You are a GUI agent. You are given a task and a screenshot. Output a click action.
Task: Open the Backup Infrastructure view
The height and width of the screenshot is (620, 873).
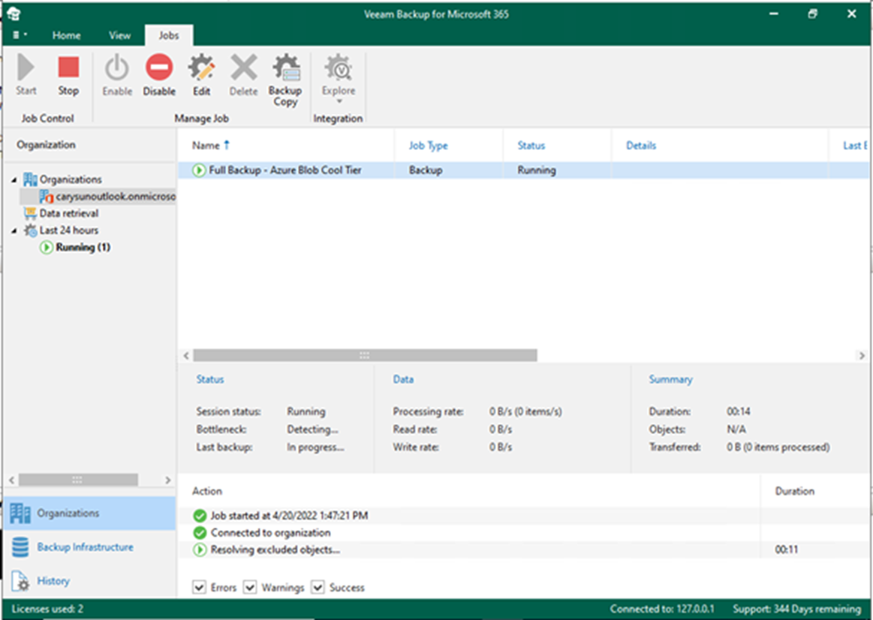point(89,547)
